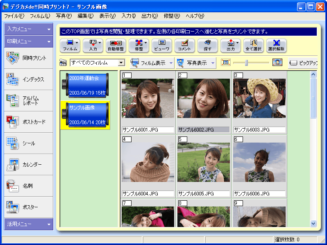This screenshot has width=327, height=245.
Task: Click 選択解除 to clear selection
Action: pyautogui.click(x=276, y=45)
